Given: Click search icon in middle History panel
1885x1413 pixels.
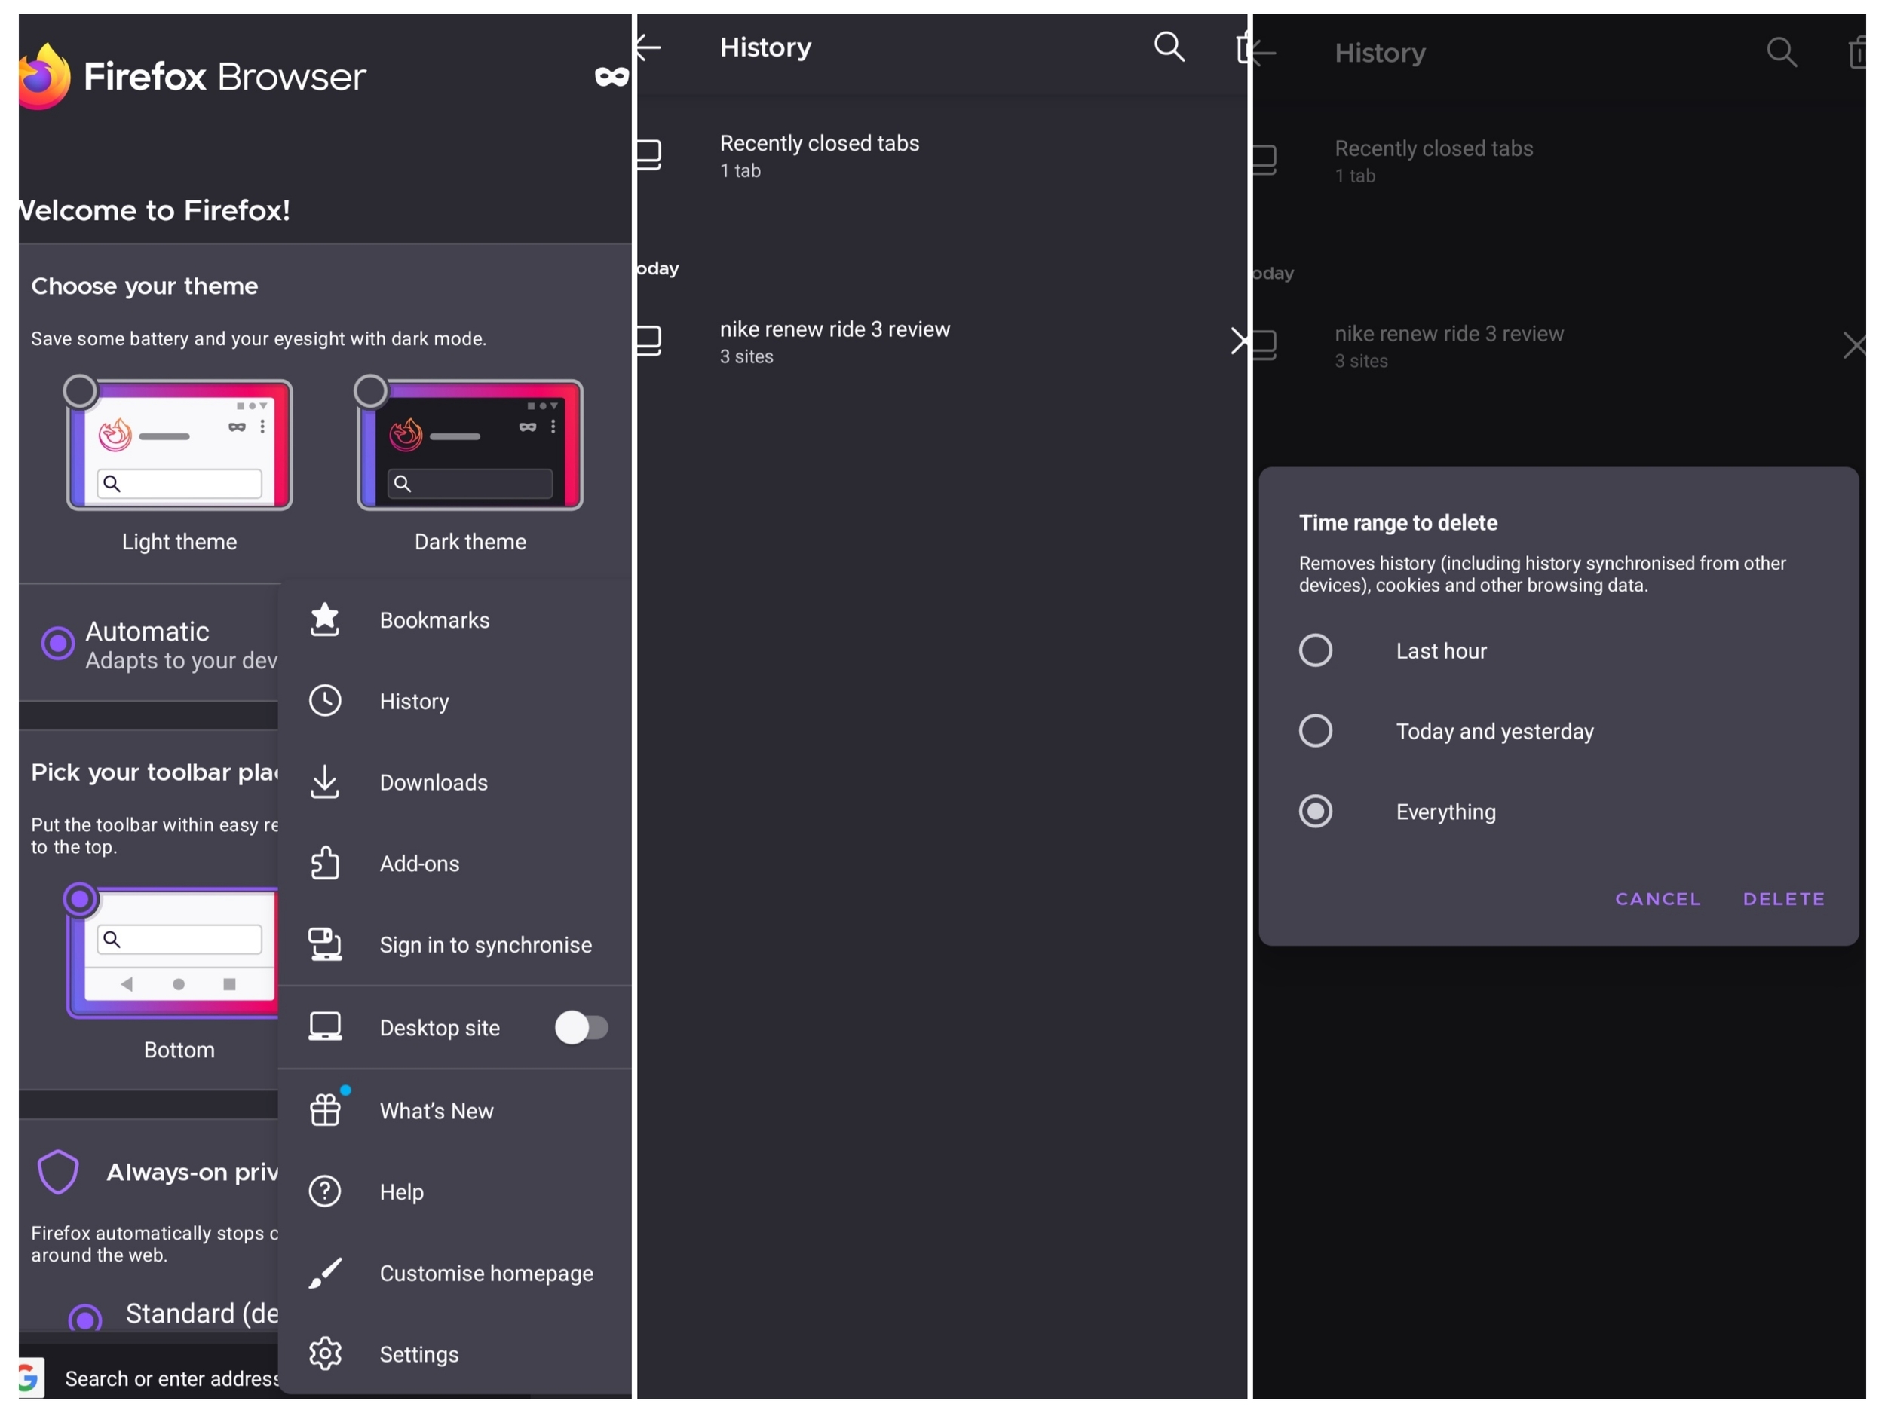Looking at the screenshot, I should (1169, 47).
